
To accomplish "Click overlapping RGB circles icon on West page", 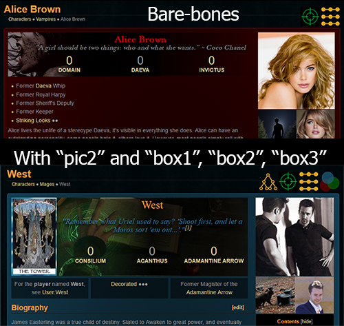I will click(330, 181).
